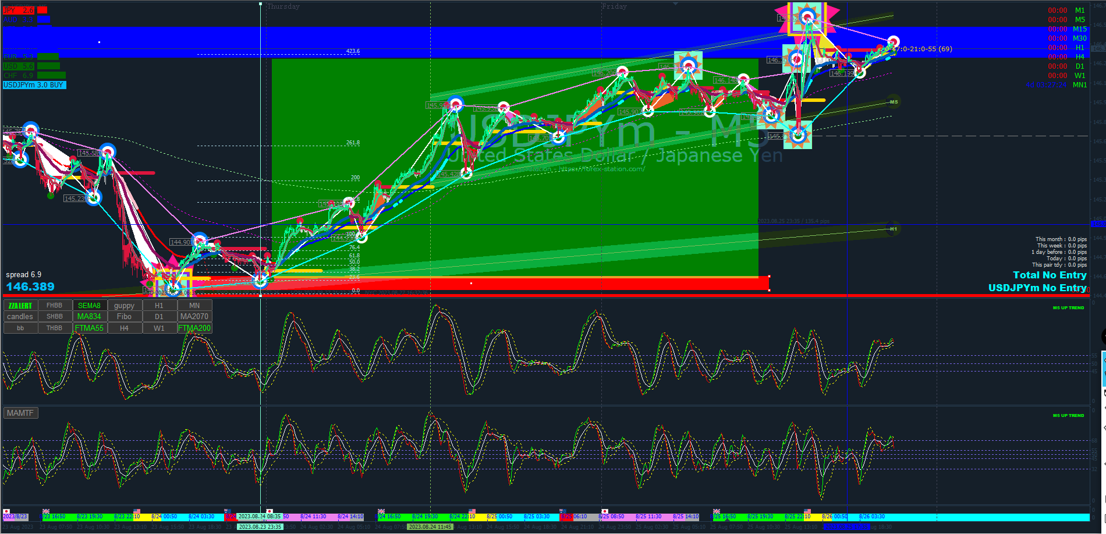Click the H1 channel end marker
Screen dimensions: 1106x534
[x=893, y=229]
